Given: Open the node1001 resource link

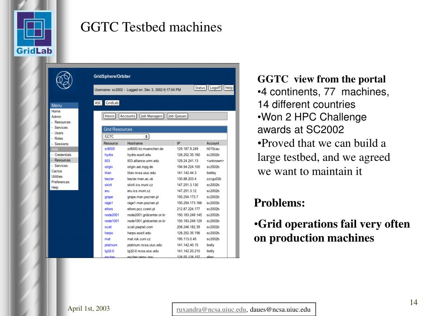Looking at the screenshot, I should pos(112,221).
